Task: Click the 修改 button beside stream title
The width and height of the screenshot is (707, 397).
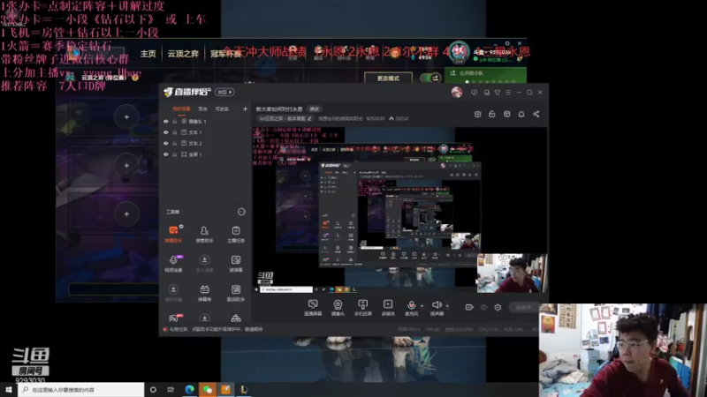Action: click(x=314, y=109)
